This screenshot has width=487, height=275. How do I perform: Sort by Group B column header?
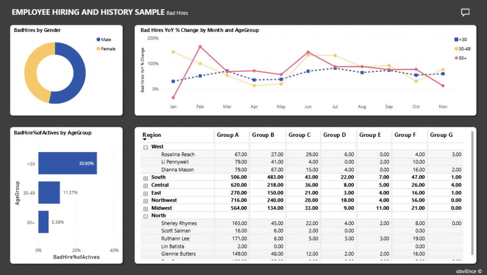click(263, 135)
